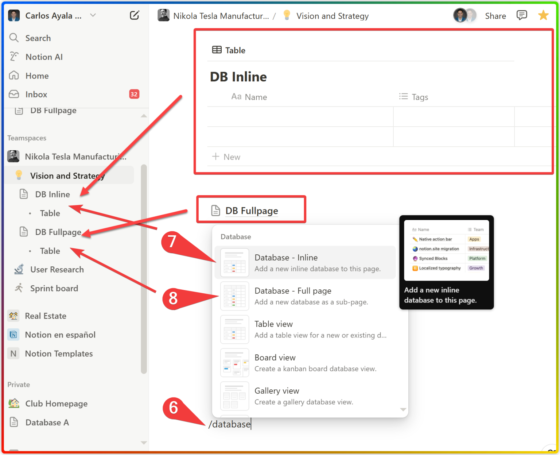Toggle the favorite star for this page
Image resolution: width=560 pixels, height=455 pixels.
tap(543, 15)
